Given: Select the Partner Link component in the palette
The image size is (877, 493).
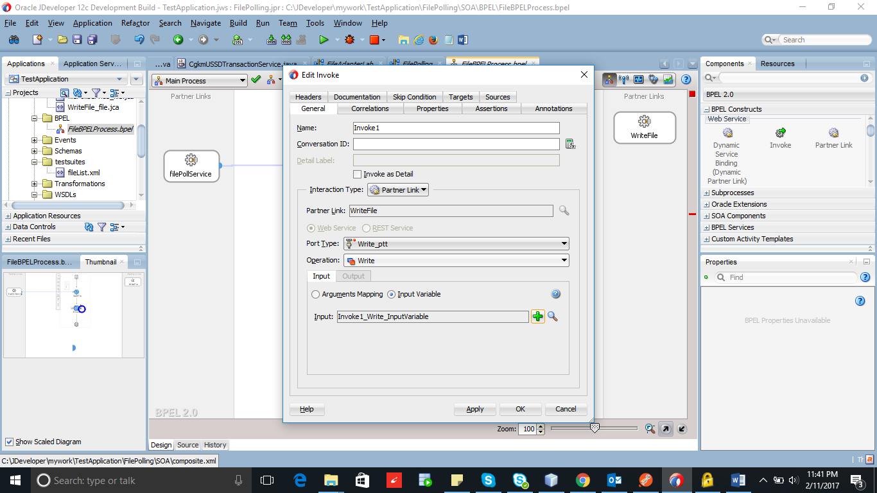Looking at the screenshot, I should click(x=833, y=136).
